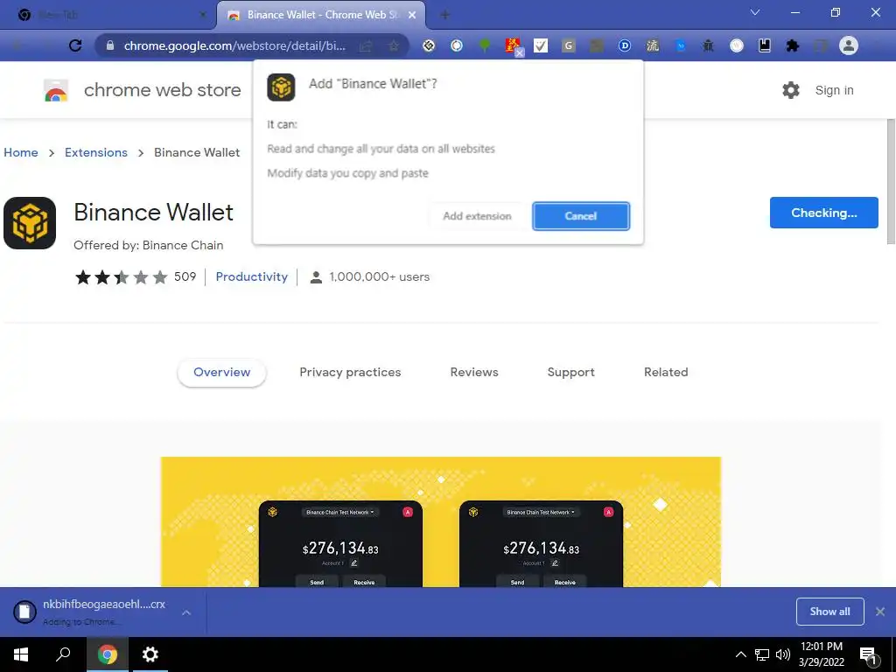Open the network icon in system tray
This screenshot has height=672, width=896.
click(x=762, y=654)
